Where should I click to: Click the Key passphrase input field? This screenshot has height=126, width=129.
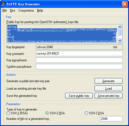tap(79, 60)
